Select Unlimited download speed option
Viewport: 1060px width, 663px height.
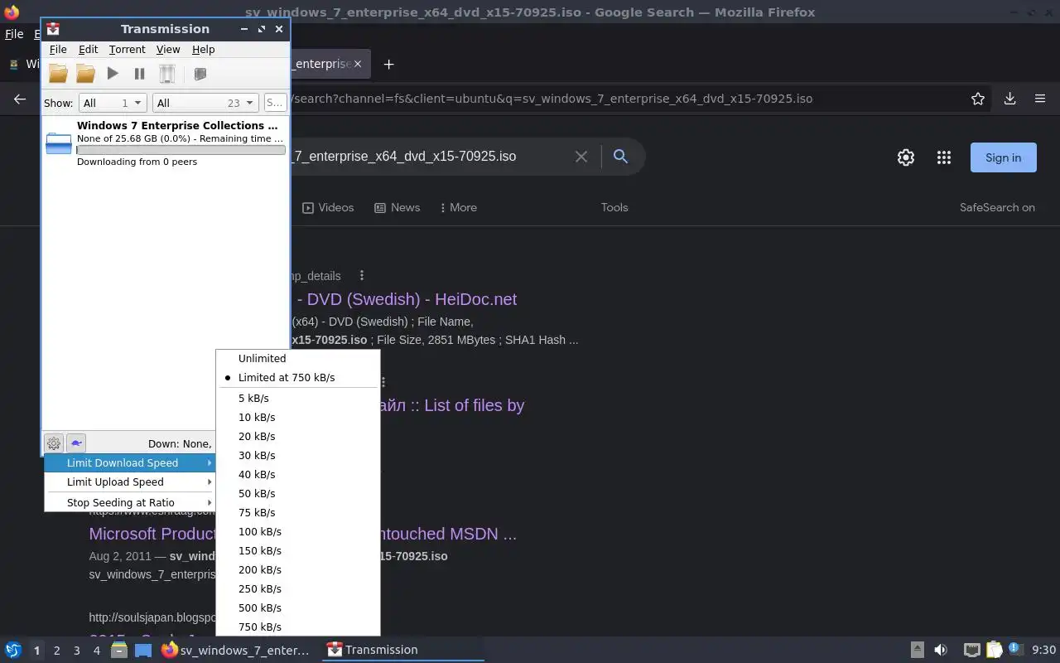[298, 359]
